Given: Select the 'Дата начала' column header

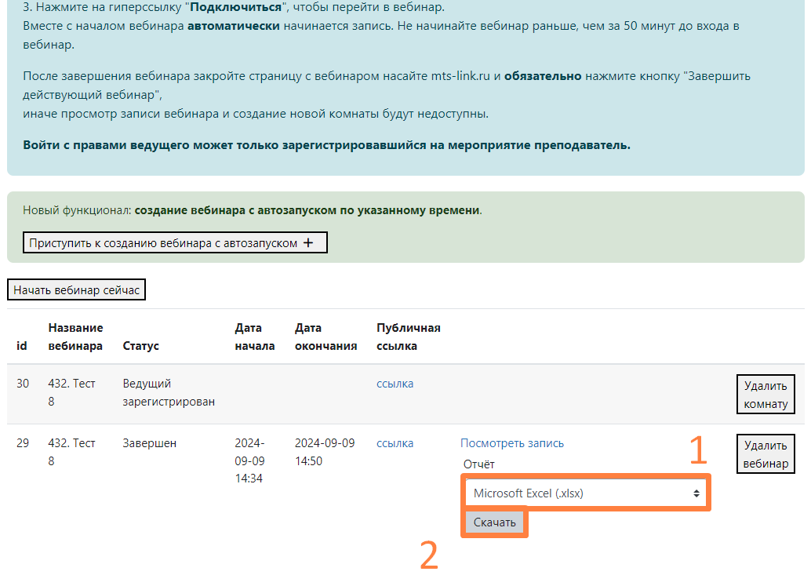Looking at the screenshot, I should 254,337.
